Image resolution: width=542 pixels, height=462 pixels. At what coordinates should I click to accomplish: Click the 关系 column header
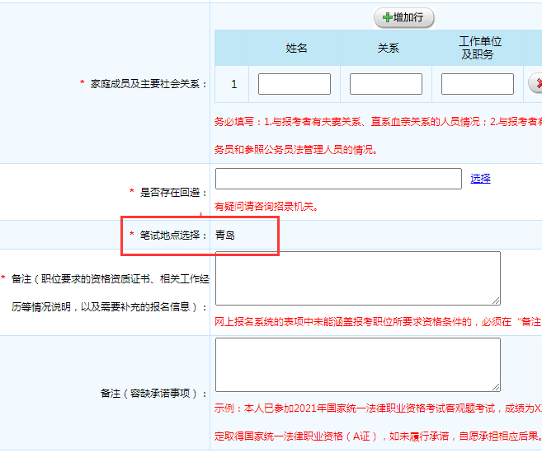point(388,48)
